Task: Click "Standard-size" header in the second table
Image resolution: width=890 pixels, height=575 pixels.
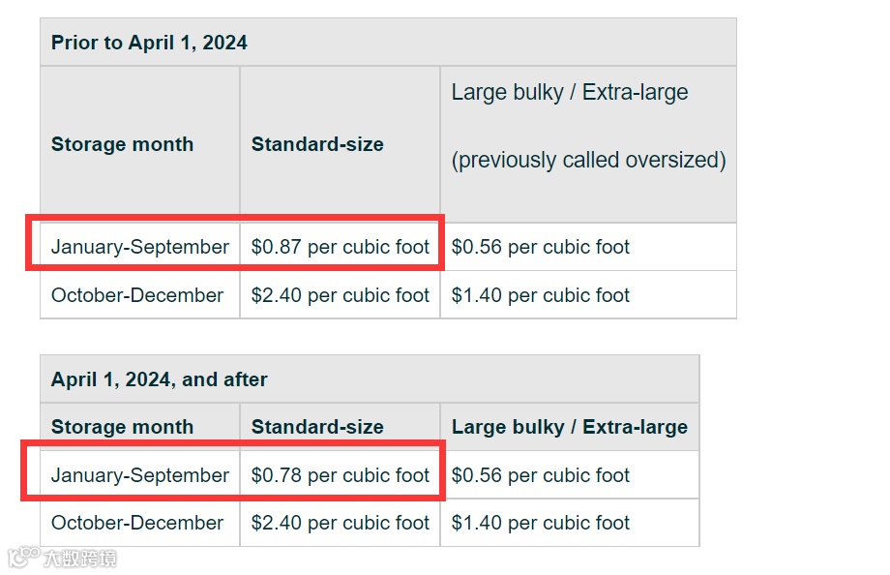Action: 317,427
